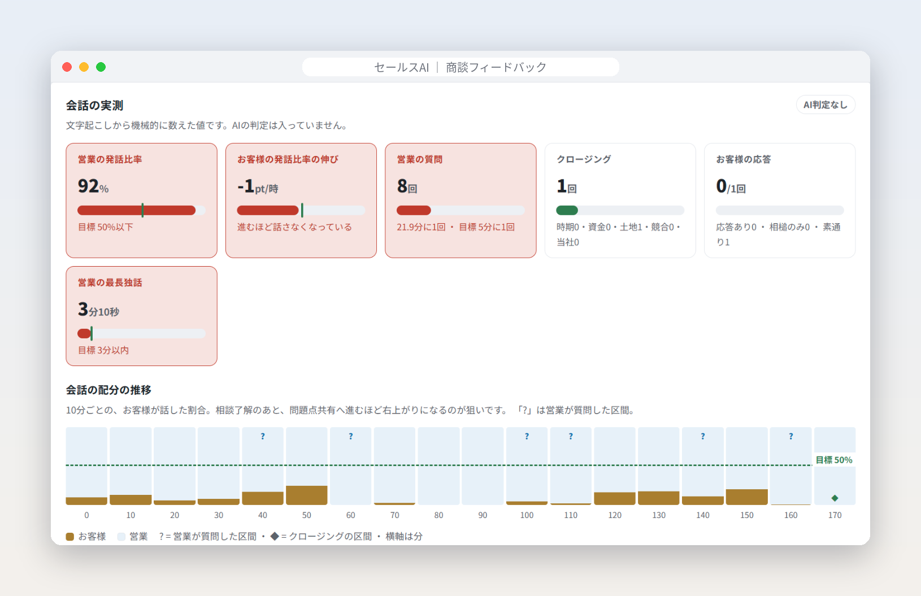Screen dimensions: 921x596
Task: Click the 営業 legend color swatch
Action: [x=121, y=537]
